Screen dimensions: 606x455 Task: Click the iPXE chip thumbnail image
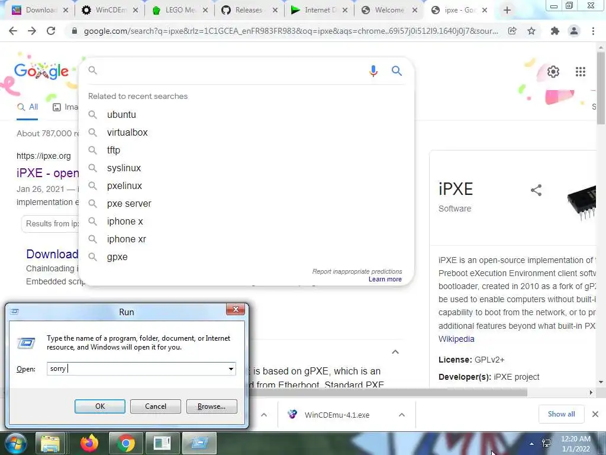pos(582,201)
